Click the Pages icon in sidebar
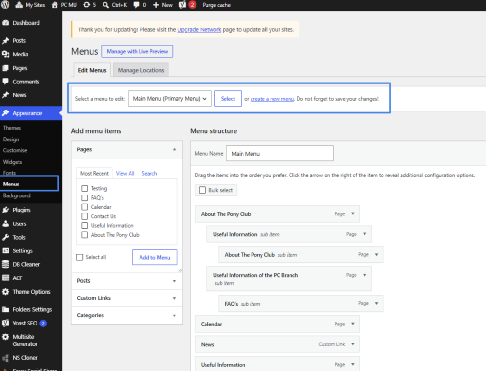Screen dimensions: 486x371 coord(5,68)
